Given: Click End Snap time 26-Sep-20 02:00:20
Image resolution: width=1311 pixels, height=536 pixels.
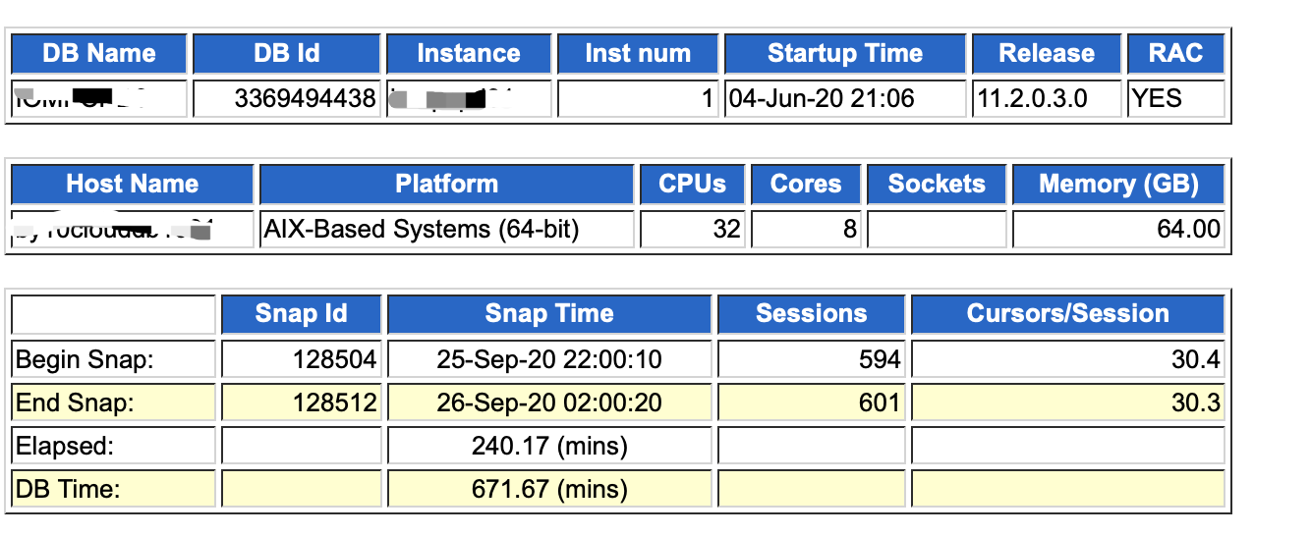Looking at the screenshot, I should coord(549,402).
